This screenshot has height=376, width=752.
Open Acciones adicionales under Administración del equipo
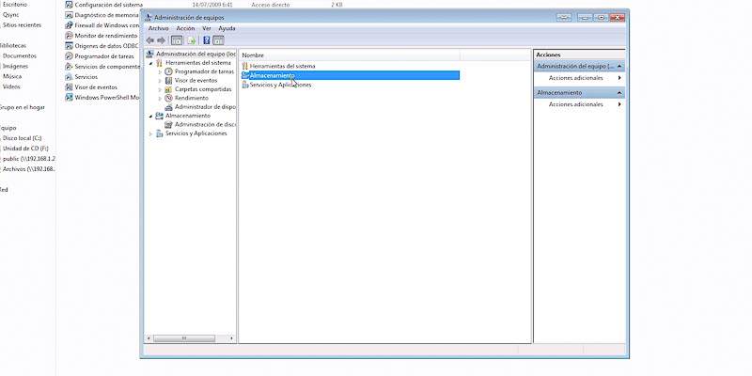tap(579, 78)
